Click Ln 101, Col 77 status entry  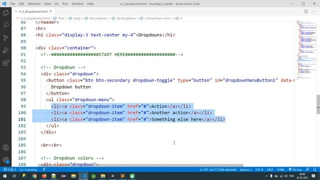tap(218, 169)
